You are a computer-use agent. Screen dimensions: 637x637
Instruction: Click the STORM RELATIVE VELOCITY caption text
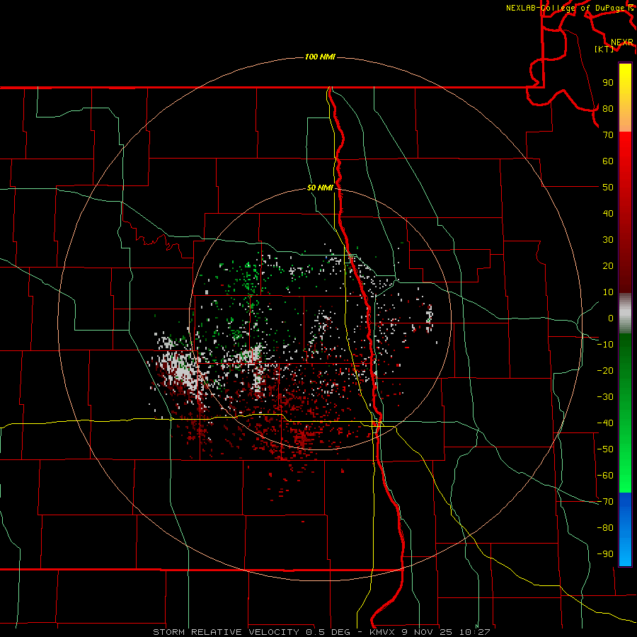(226, 632)
